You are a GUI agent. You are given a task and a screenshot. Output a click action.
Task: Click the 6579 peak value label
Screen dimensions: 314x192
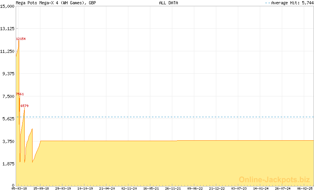tap(24, 106)
